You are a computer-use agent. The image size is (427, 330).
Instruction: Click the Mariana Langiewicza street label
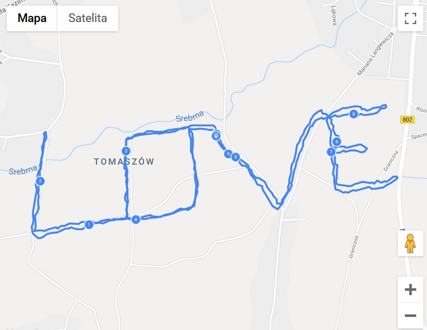click(x=375, y=53)
